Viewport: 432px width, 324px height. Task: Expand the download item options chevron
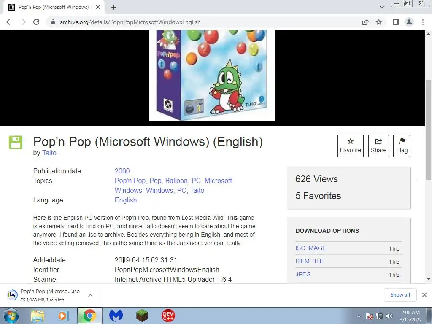(x=90, y=295)
